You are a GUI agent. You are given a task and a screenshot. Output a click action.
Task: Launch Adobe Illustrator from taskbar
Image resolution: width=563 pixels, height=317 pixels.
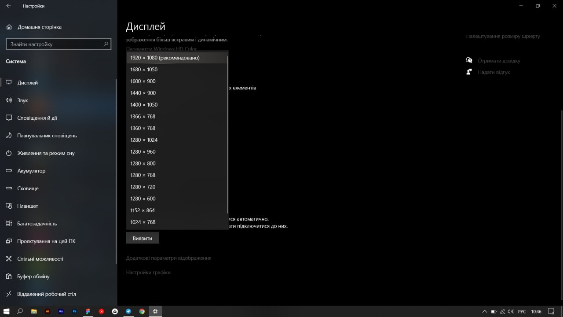pos(48,311)
